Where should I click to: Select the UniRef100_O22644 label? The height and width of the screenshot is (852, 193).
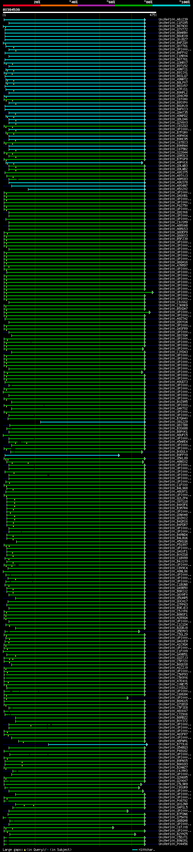(173, 152)
